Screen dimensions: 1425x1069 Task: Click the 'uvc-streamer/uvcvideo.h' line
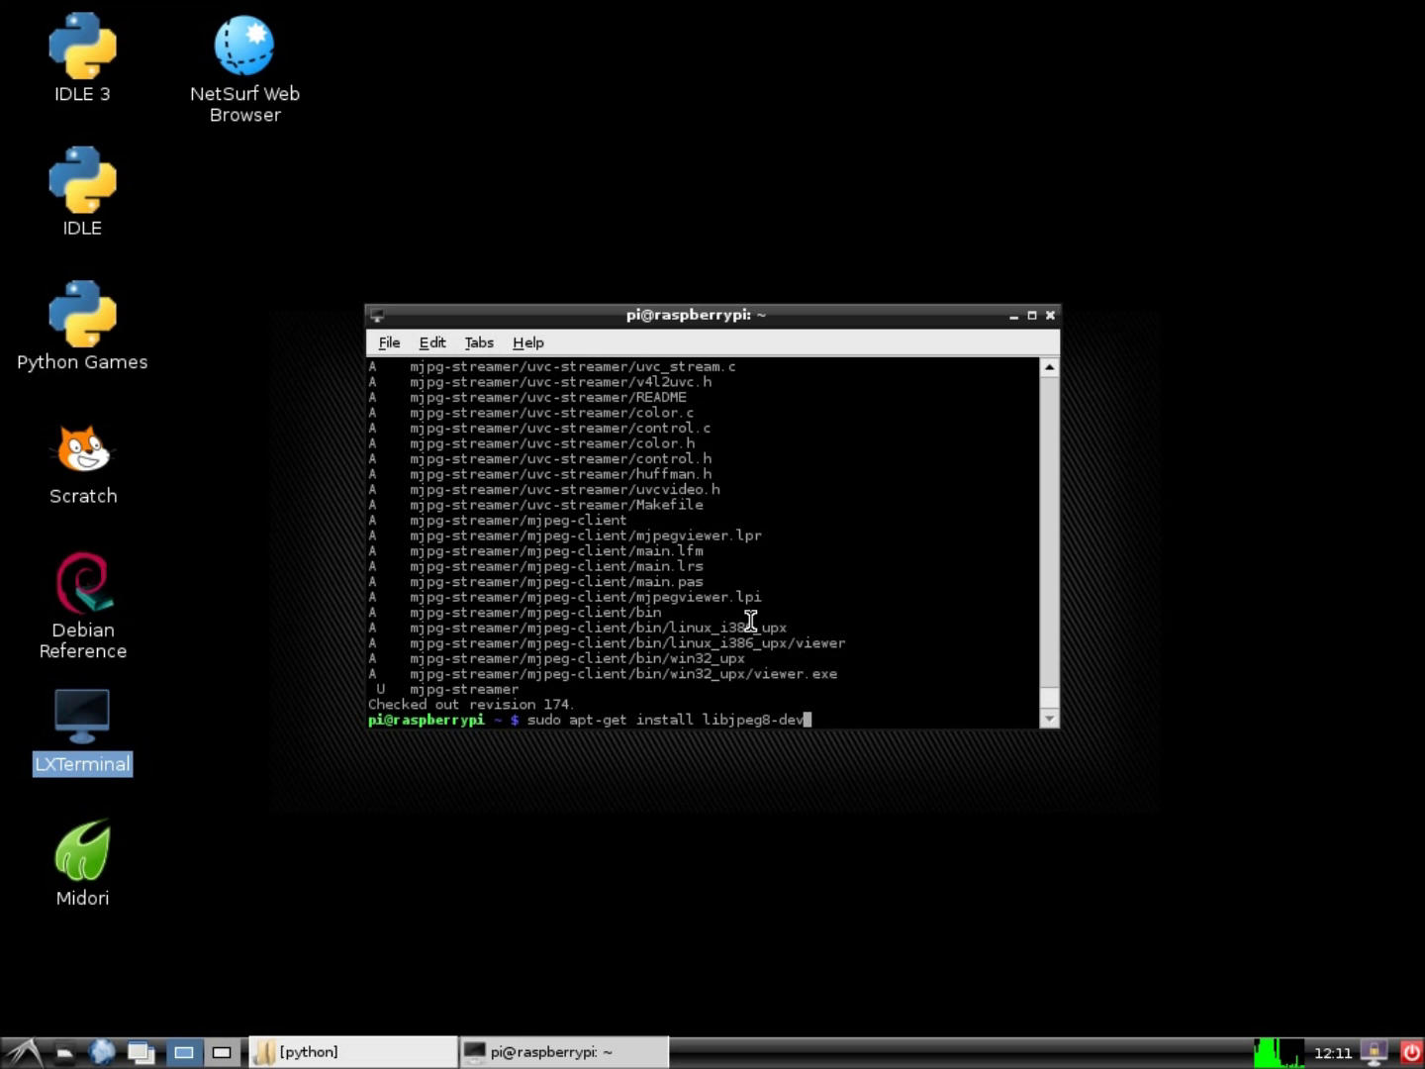543,489
